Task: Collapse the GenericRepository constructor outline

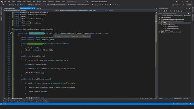Action: pos(13,44)
